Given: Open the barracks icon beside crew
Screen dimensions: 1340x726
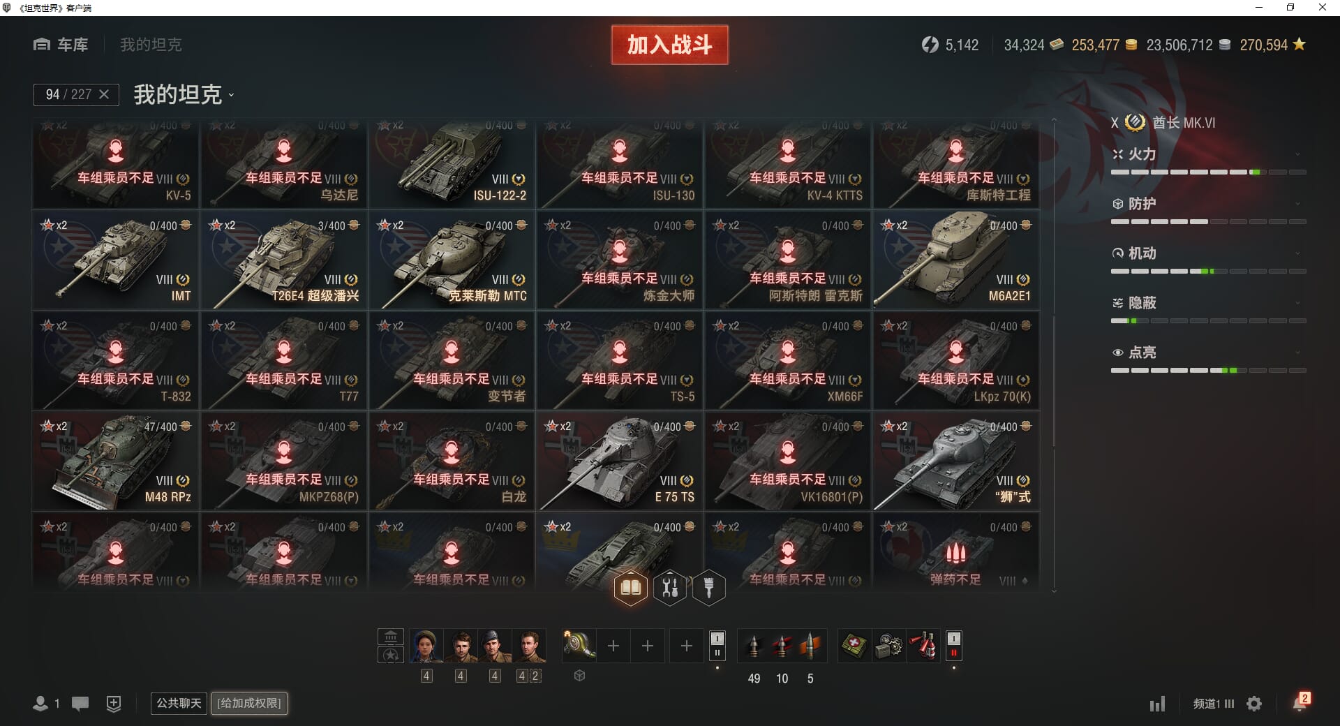Looking at the screenshot, I should pos(391,637).
